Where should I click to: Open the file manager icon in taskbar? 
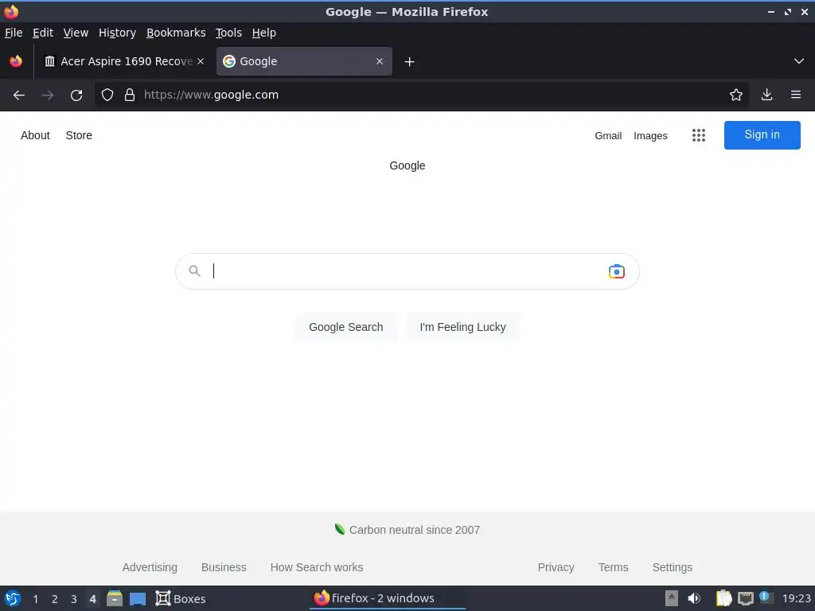pyautogui.click(x=115, y=598)
